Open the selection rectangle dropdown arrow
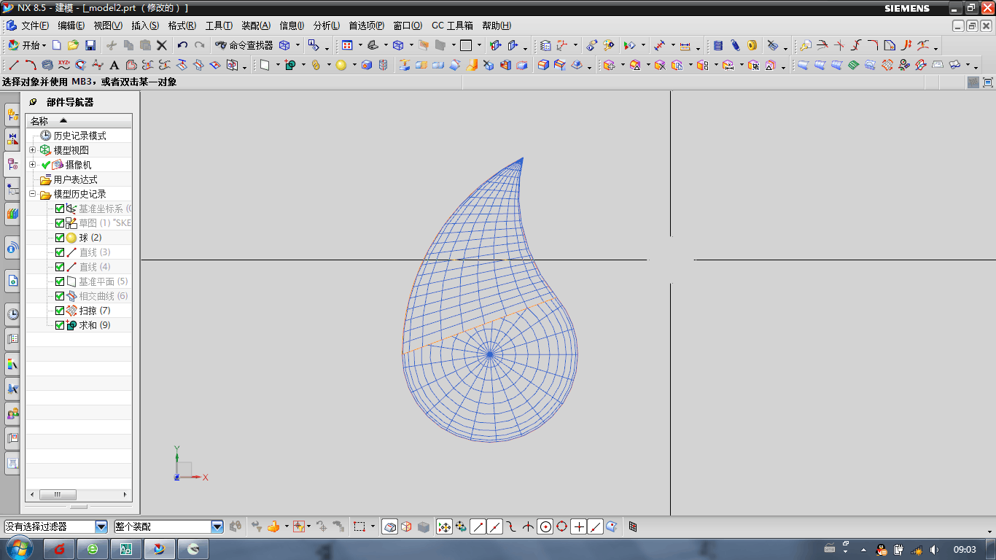 pyautogui.click(x=373, y=526)
